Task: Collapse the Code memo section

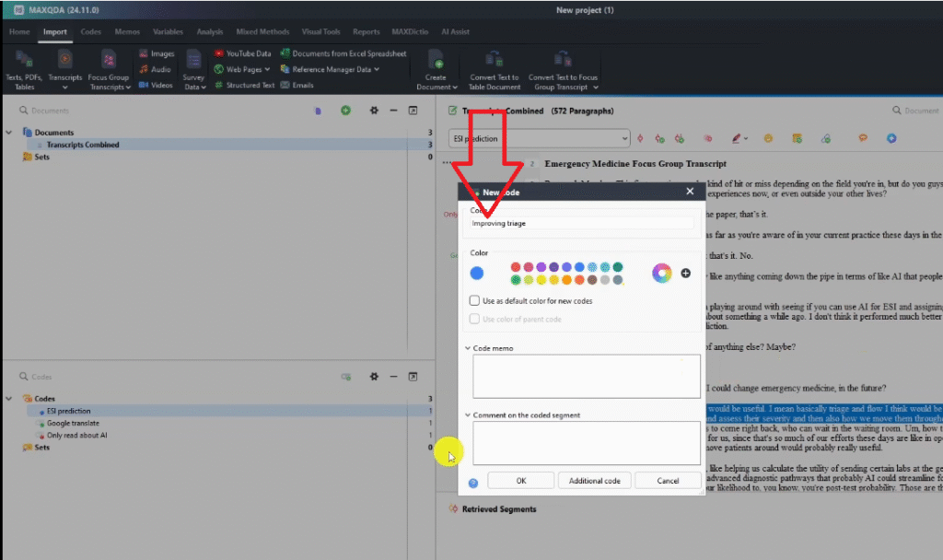Action: click(469, 348)
